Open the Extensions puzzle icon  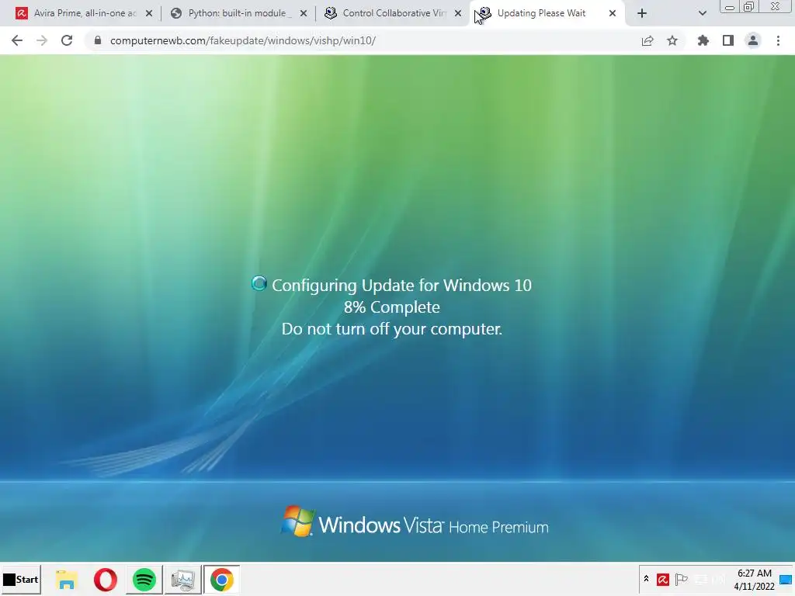[x=703, y=40]
